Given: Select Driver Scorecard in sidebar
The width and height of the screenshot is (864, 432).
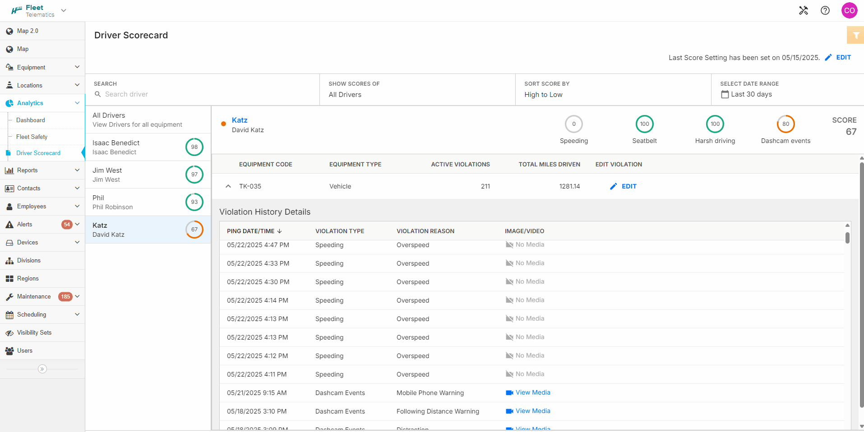Looking at the screenshot, I should pyautogui.click(x=38, y=153).
